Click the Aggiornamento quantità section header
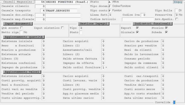Image resolution: width=185 pixels, height=105 pixels. (24, 37)
